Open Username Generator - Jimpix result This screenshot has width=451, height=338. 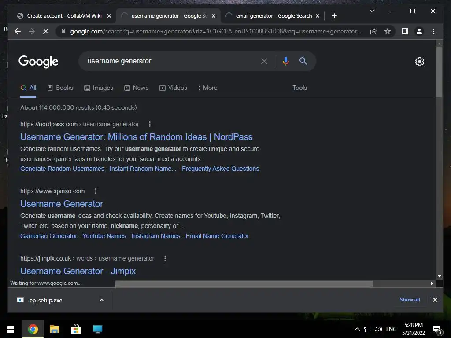point(78,271)
